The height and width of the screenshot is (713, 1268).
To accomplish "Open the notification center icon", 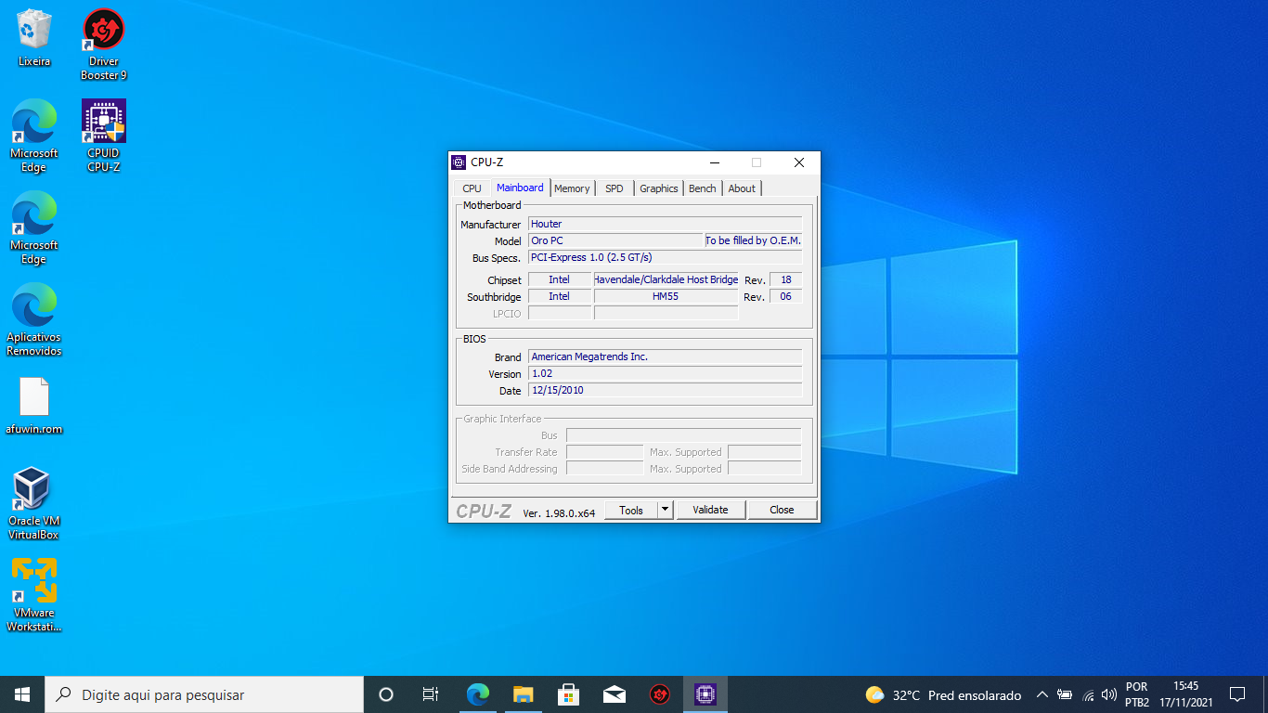I will 1237,694.
